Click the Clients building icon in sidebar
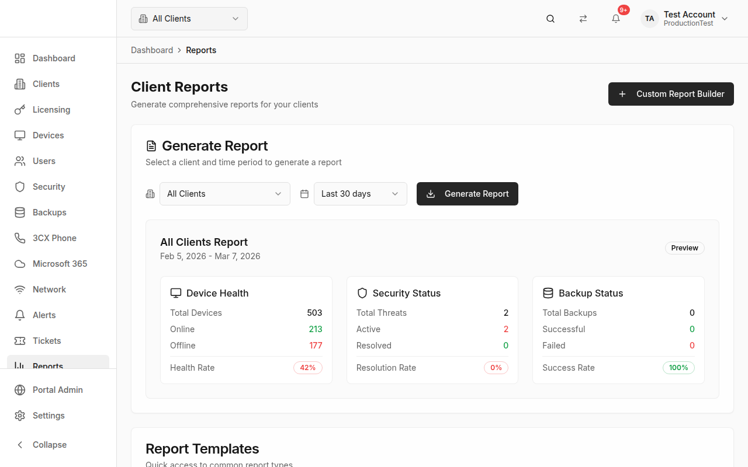748x467 pixels. pos(20,84)
